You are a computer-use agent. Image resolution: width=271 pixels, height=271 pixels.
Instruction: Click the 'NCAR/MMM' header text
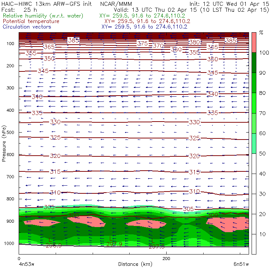116,4
